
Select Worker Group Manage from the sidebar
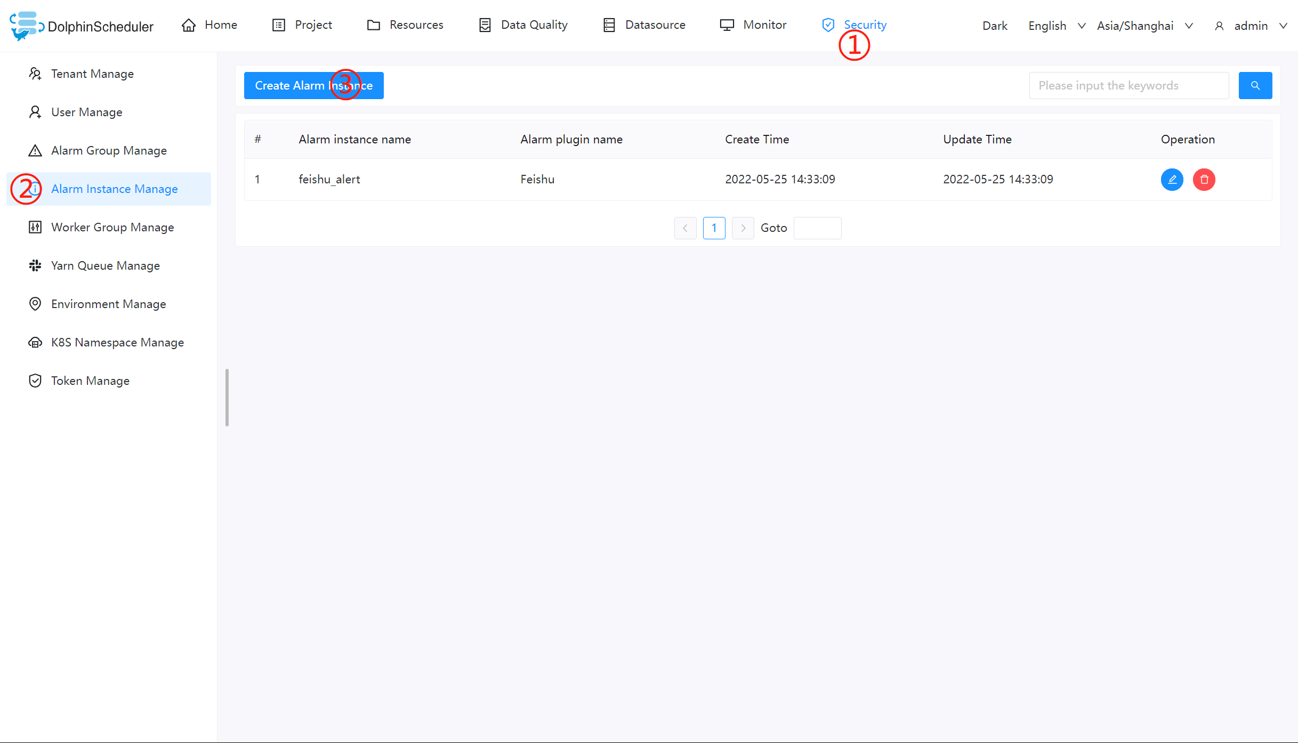coord(112,227)
